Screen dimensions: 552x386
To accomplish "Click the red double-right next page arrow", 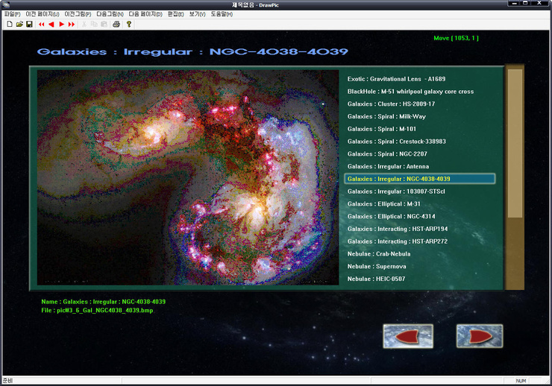I will tap(72, 25).
